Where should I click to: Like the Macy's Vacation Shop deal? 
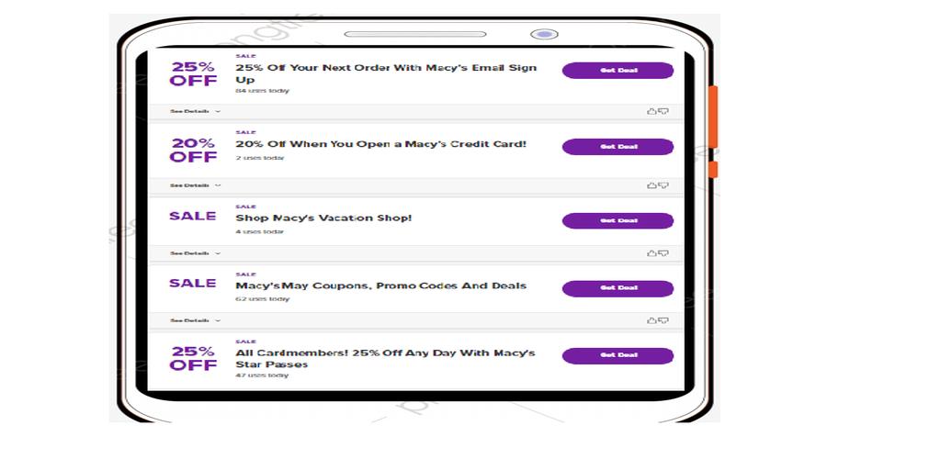652,253
